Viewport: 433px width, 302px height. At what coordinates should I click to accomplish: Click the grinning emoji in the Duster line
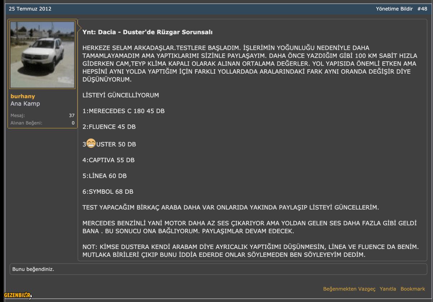click(91, 143)
